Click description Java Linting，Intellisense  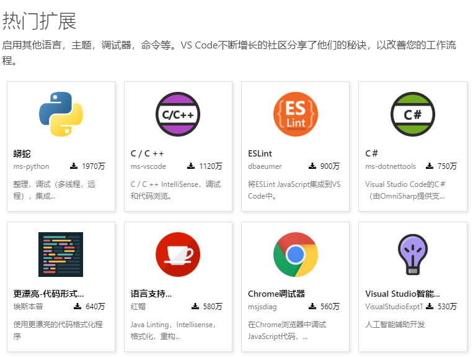click(174, 330)
